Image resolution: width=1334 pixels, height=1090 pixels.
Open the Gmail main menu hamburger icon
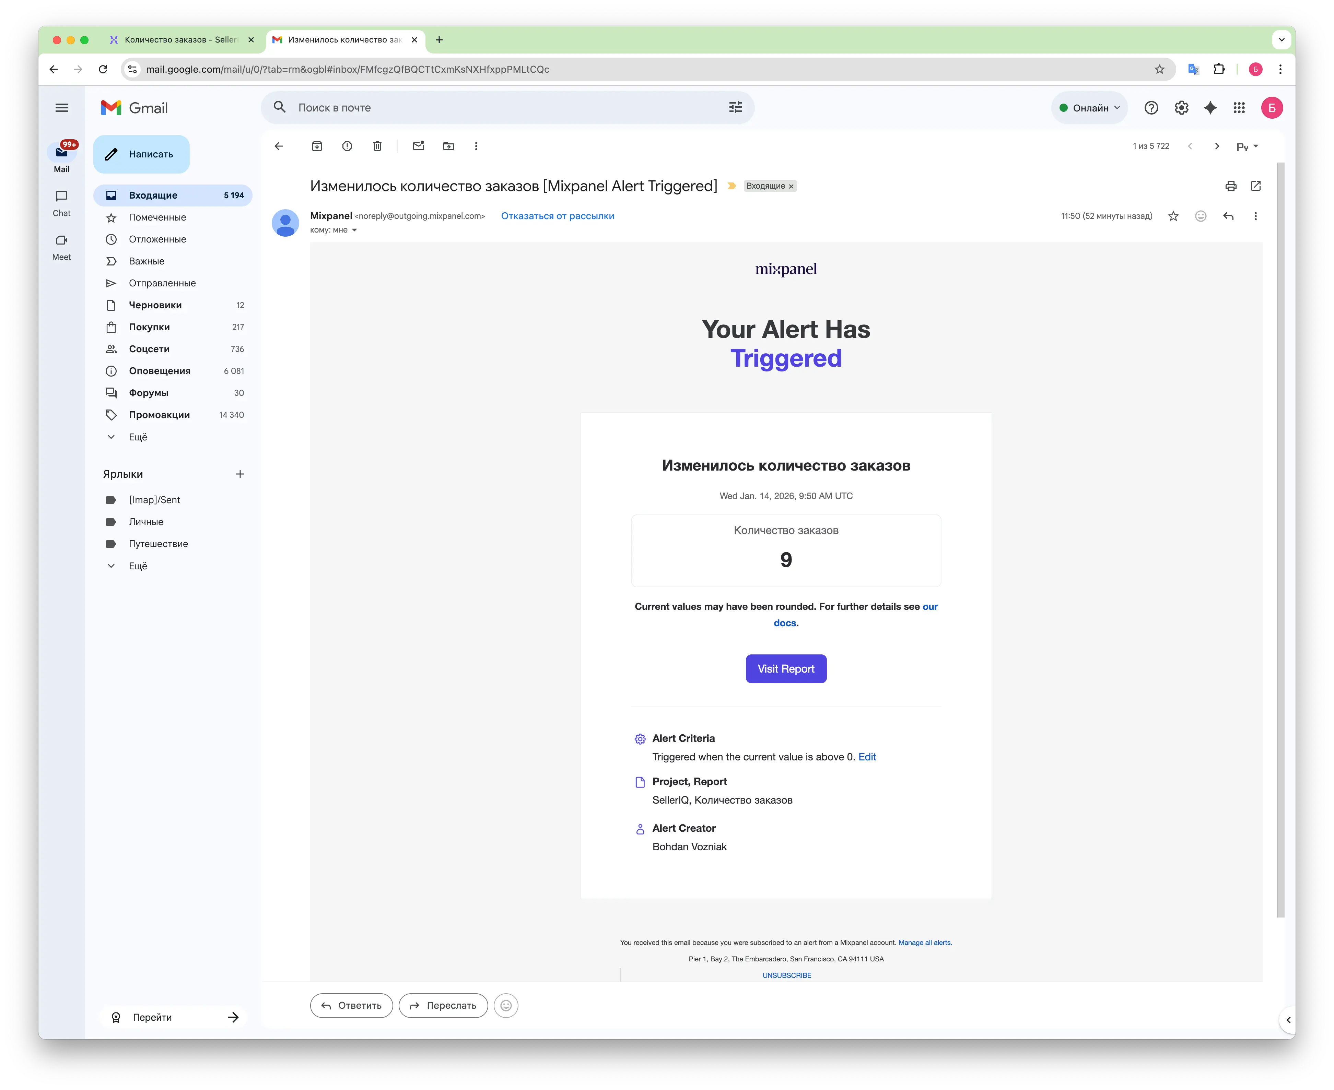click(x=61, y=108)
